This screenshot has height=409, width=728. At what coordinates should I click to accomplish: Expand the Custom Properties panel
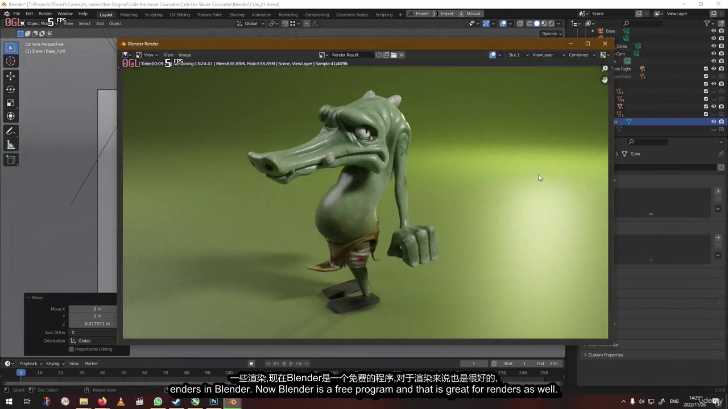click(605, 355)
